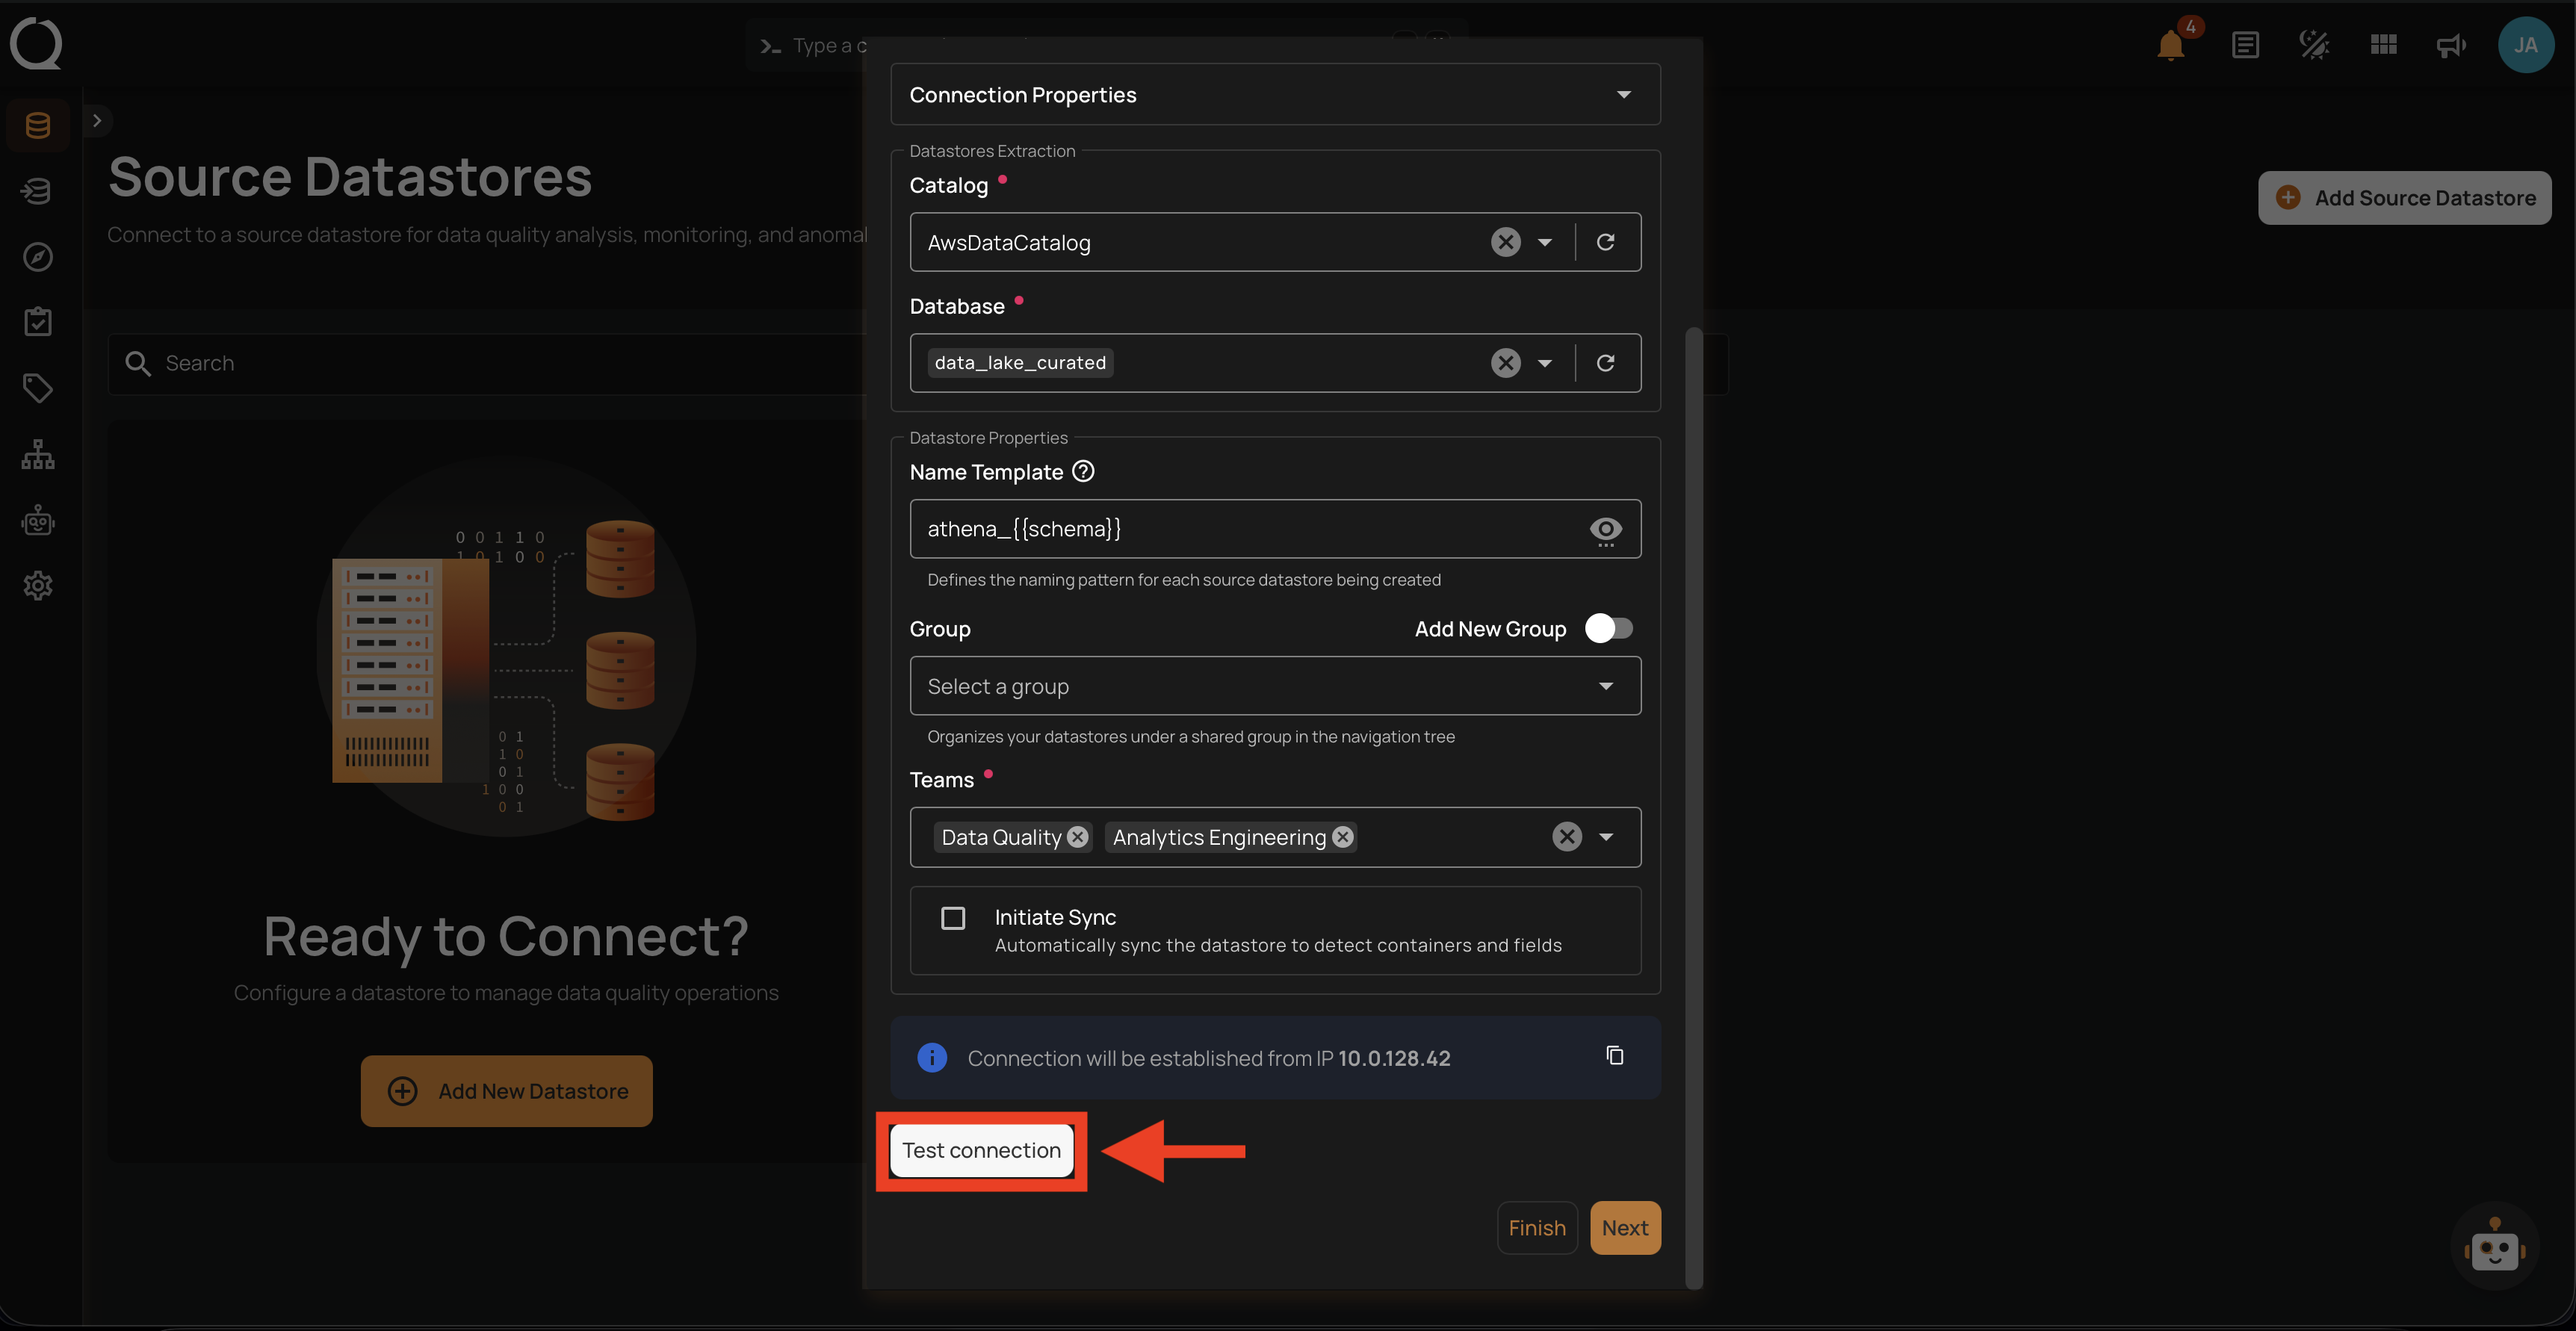Refresh the Database list

point(1605,363)
